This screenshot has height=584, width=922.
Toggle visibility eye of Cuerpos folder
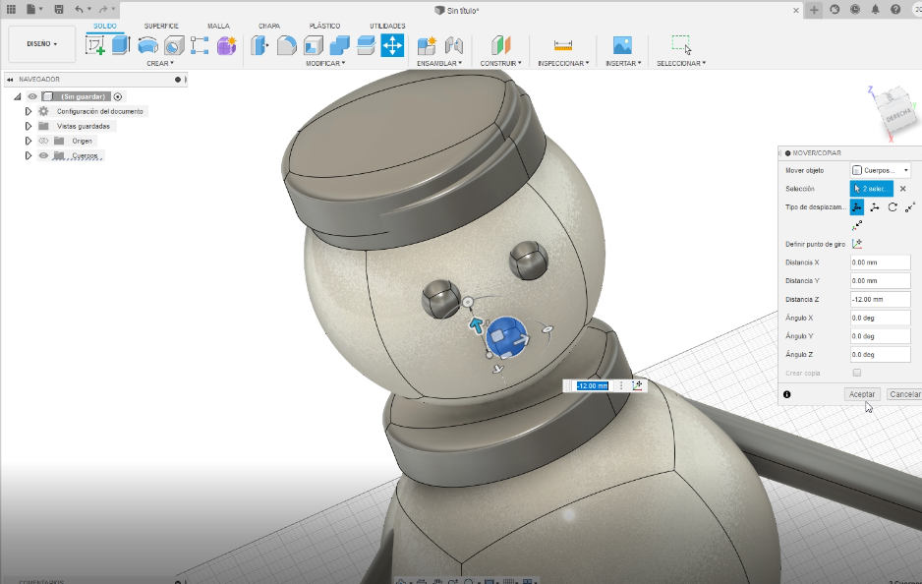coord(43,155)
